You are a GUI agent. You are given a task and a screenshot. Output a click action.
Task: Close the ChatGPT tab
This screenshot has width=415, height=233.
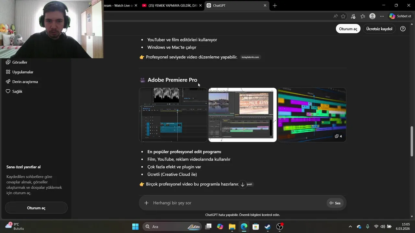(265, 6)
